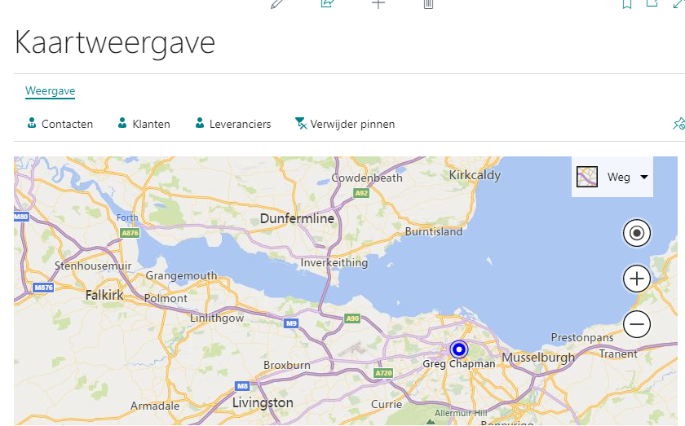
Task: Click the edit pencil icon at top
Action: point(277,3)
